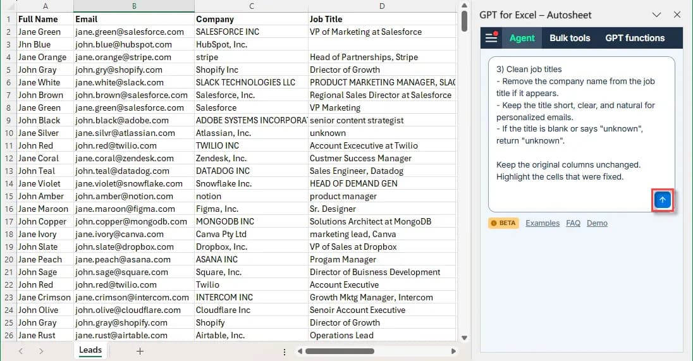Select cell HEAD OF DEMAND GEN
This screenshot has height=361, width=693.
click(x=382, y=183)
